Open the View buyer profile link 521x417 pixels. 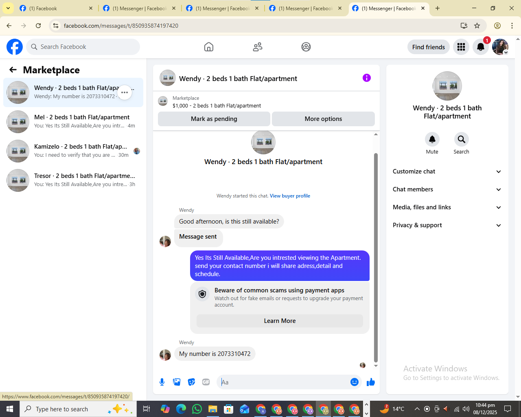pos(290,196)
